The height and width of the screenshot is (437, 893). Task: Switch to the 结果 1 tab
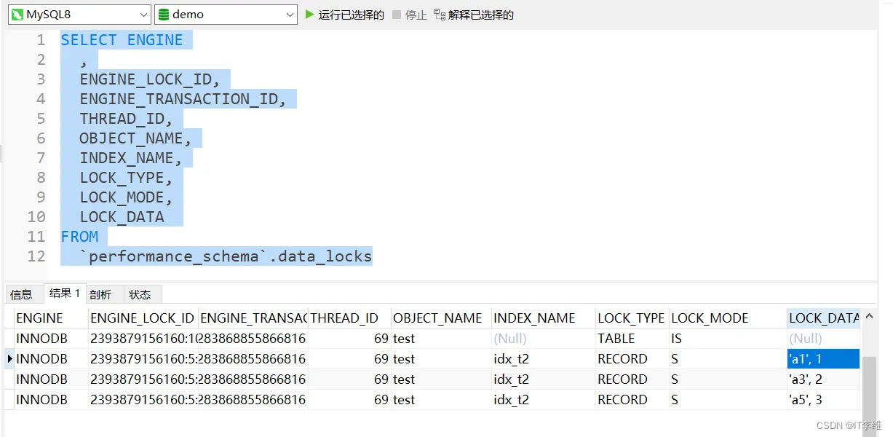click(x=65, y=294)
